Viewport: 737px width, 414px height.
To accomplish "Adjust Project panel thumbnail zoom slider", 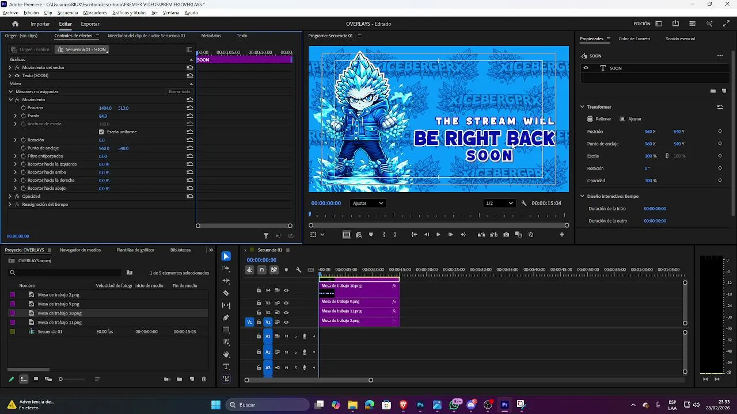I will [60, 379].
